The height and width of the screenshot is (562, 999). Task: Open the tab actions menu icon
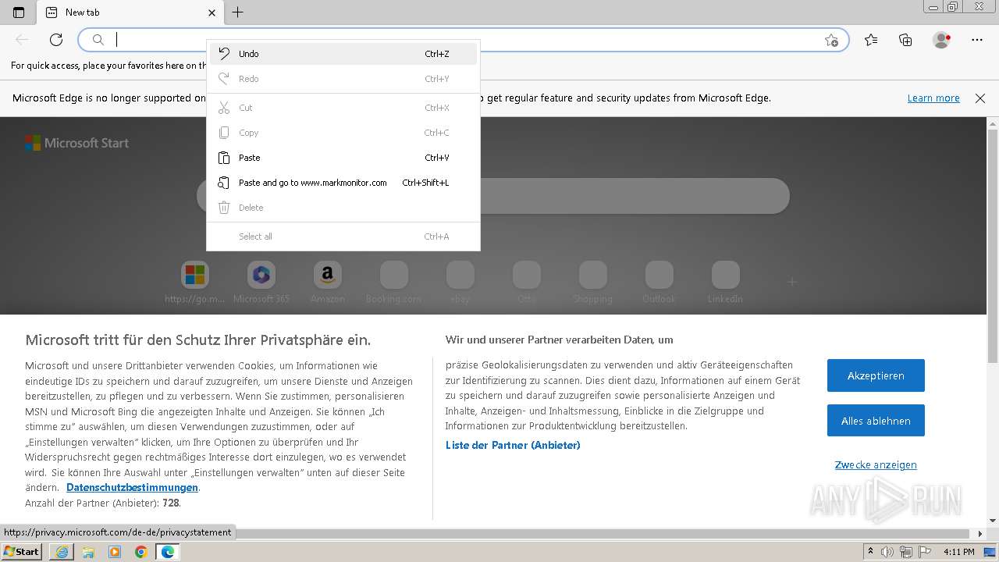point(19,12)
